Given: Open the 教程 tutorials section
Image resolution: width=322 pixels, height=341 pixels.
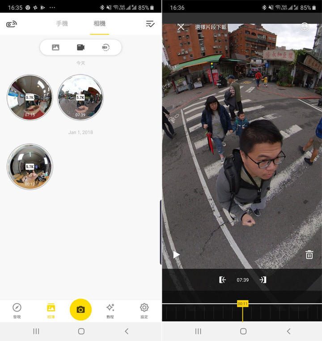Looking at the screenshot, I should tap(110, 311).
